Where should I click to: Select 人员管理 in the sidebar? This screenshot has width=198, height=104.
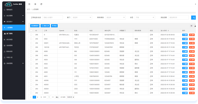[x=14, y=28]
